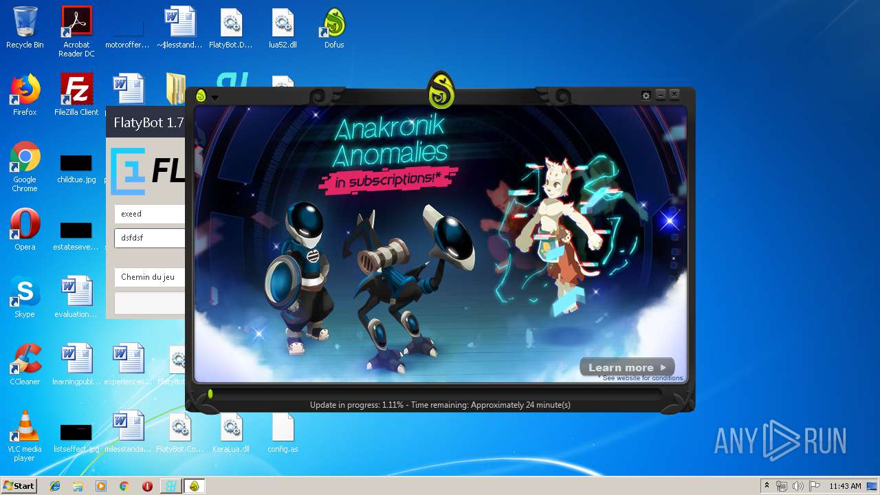
Task: Select the FileZilla Client desktop shortcut
Action: (76, 95)
